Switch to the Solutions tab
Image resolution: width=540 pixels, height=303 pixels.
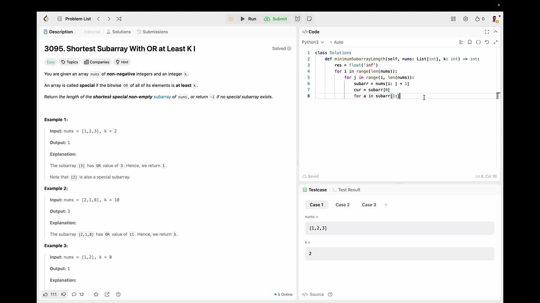click(119, 32)
